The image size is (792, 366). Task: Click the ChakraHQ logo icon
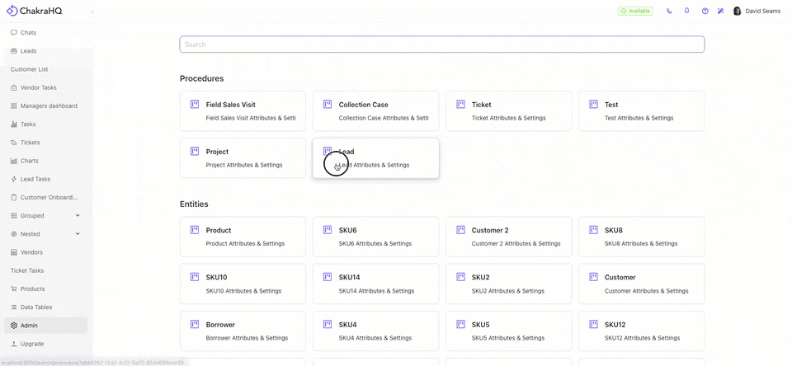click(x=12, y=12)
